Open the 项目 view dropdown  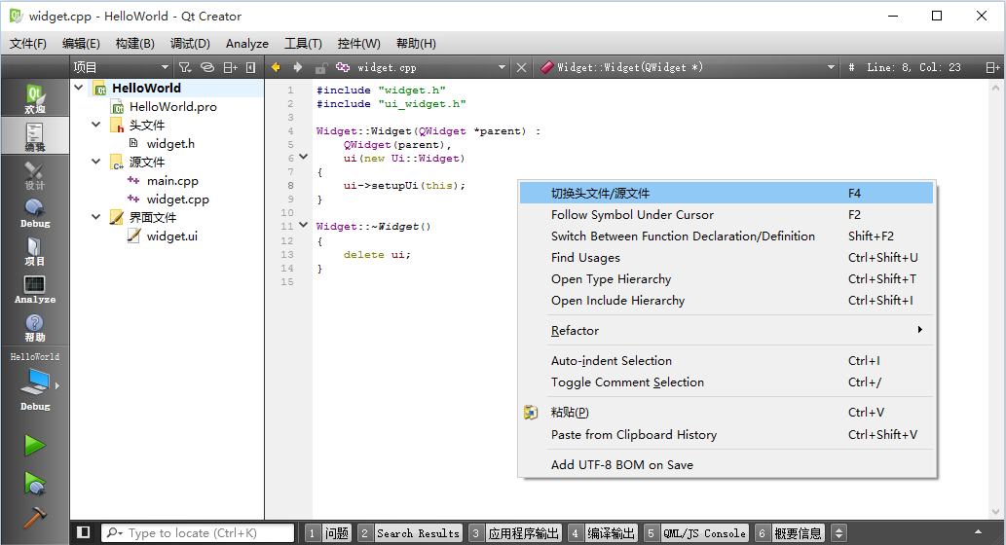point(122,67)
